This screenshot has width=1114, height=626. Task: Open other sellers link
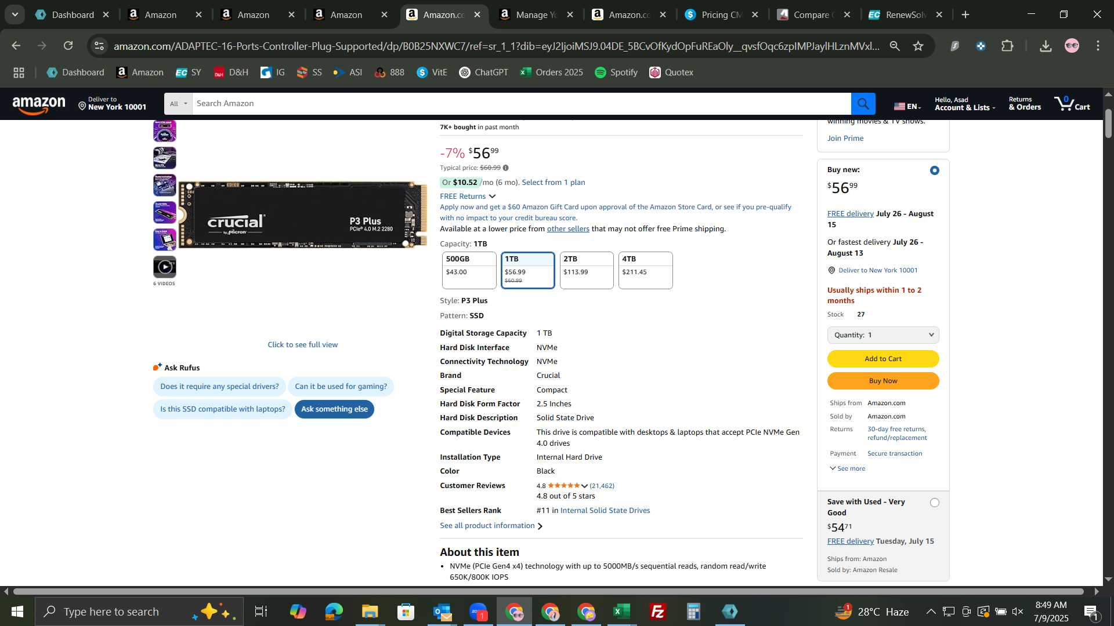click(568, 229)
